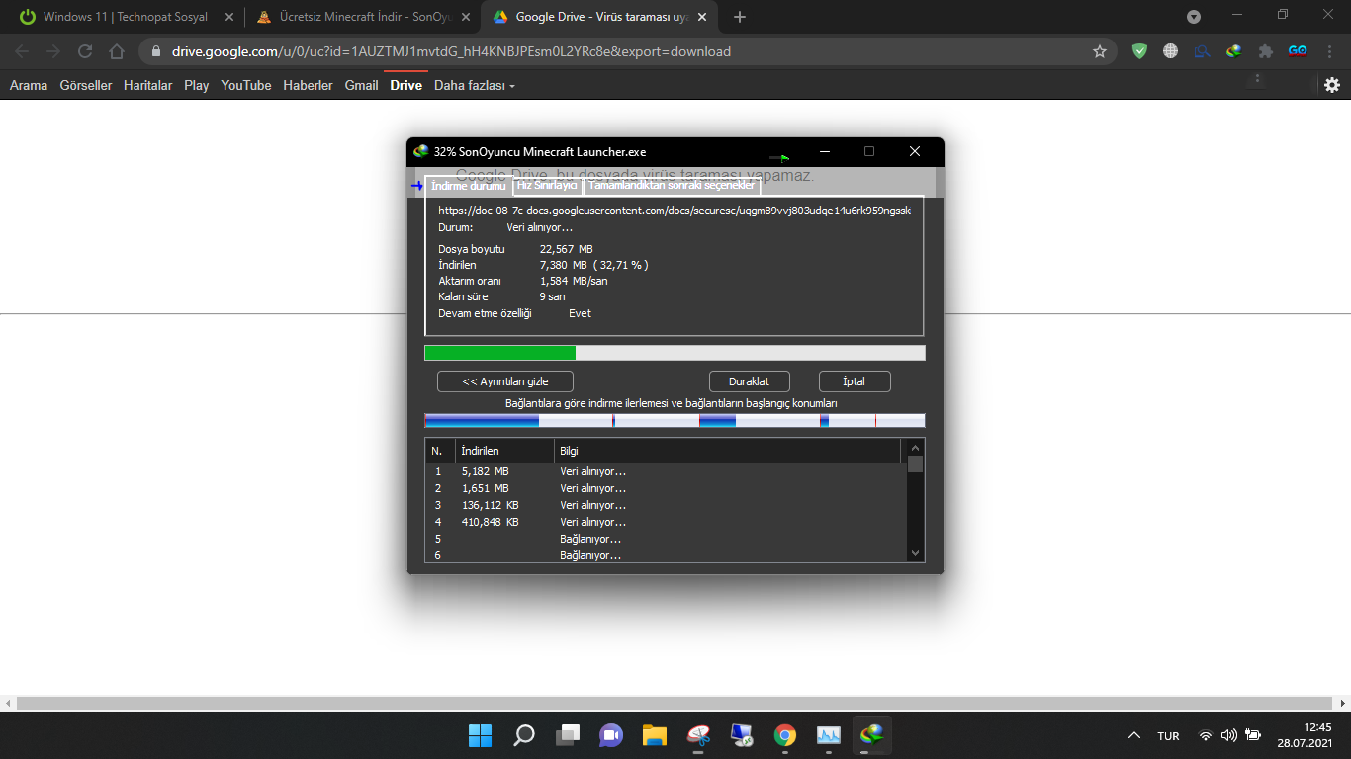This screenshot has width=1351, height=759.
Task: Click the connections list scroll-down arrow
Action: click(916, 553)
